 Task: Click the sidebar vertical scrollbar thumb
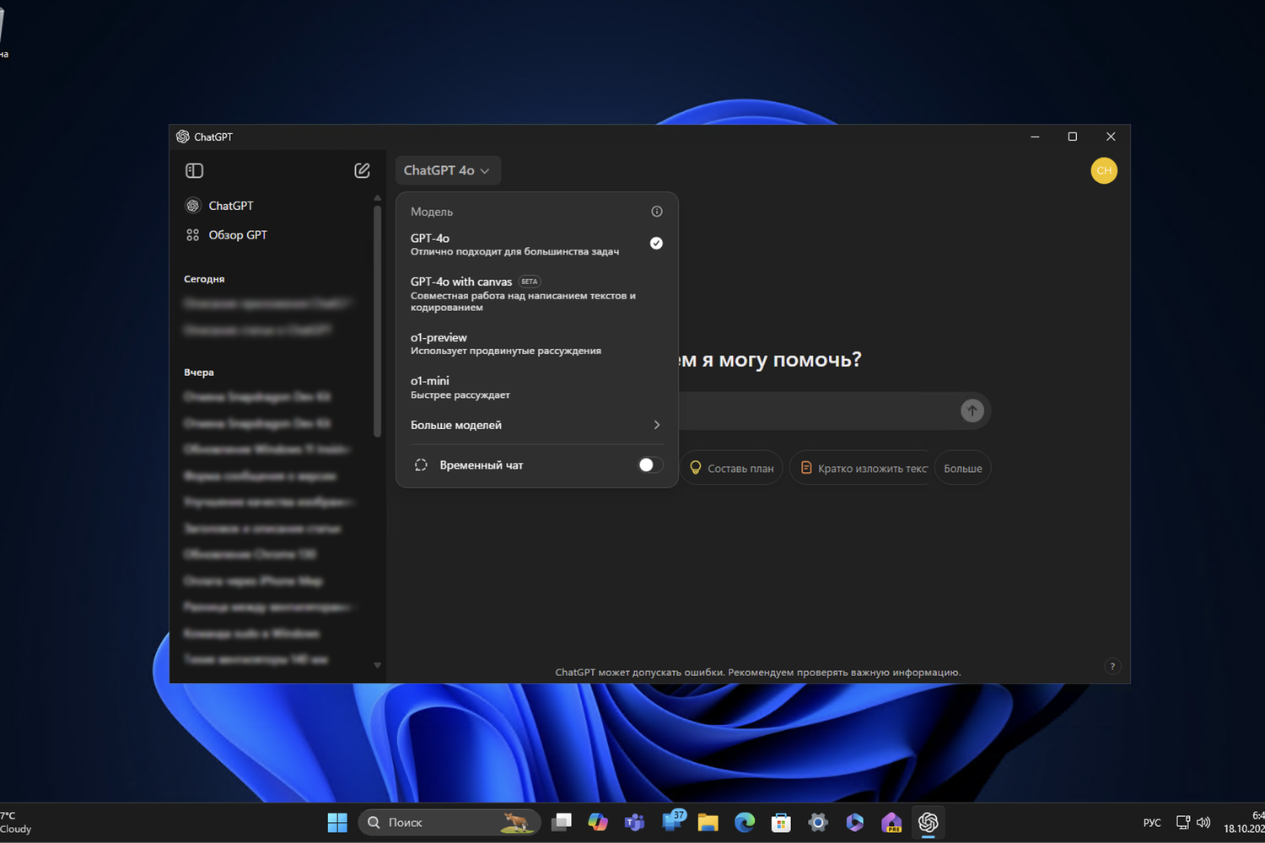(x=377, y=320)
